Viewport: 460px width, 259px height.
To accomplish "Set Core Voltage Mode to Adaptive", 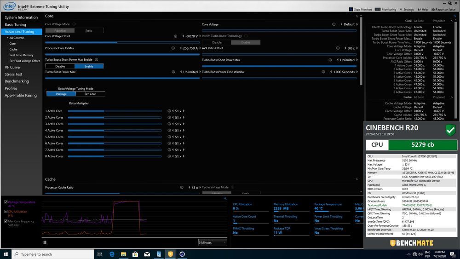I will click(60, 30).
